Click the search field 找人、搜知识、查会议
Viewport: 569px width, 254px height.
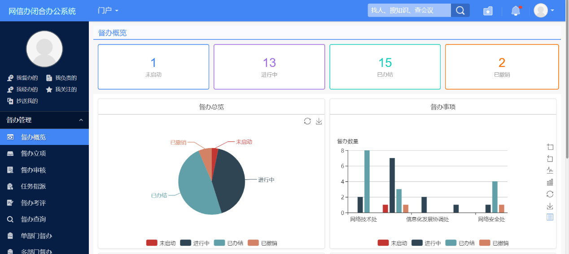[409, 10]
